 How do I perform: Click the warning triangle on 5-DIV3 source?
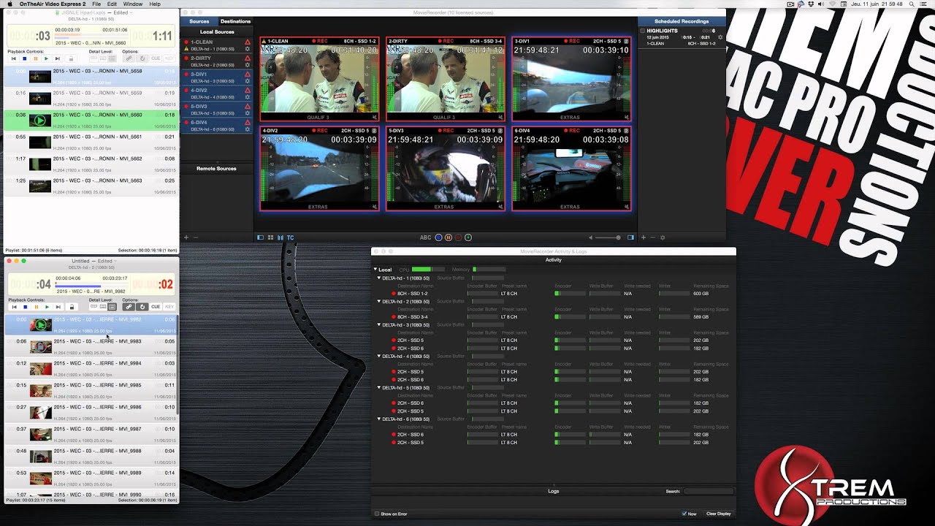pos(248,106)
